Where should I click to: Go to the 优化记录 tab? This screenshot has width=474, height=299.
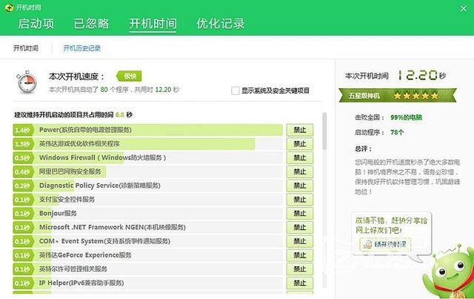click(221, 24)
